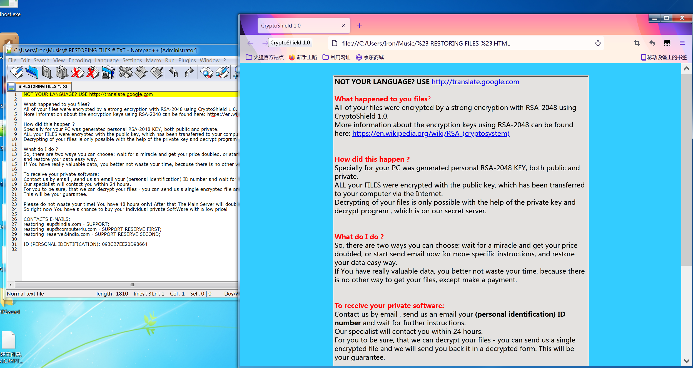Image resolution: width=693 pixels, height=368 pixels.
Task: Bookmark this page with the star icon
Action: pyautogui.click(x=598, y=43)
